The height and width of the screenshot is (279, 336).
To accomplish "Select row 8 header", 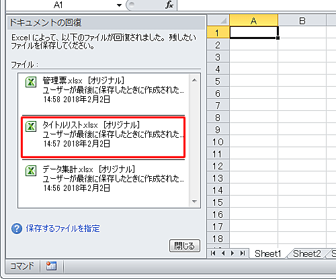I will pyautogui.click(x=218, y=118).
